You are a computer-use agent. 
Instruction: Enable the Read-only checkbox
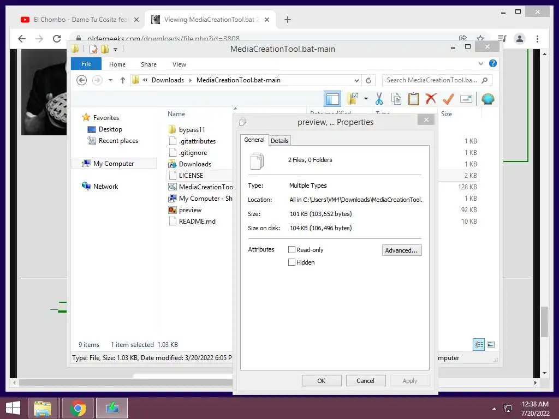point(292,250)
